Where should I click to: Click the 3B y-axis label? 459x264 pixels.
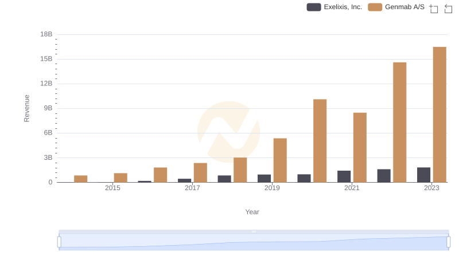(48, 157)
